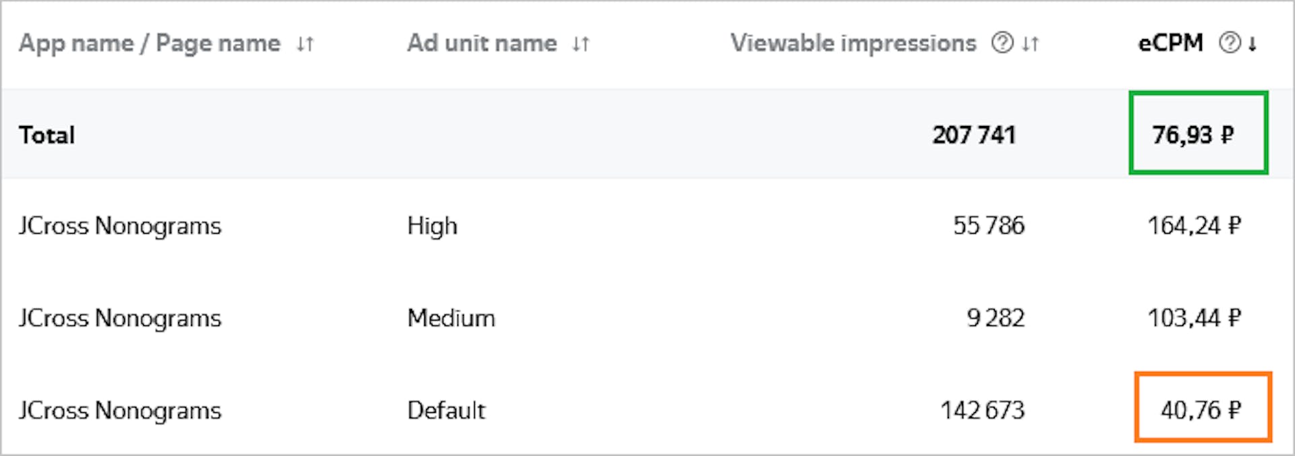Select the Default eCPM value 40,76 ₽
This screenshot has height=456, width=1295.
tap(1201, 410)
